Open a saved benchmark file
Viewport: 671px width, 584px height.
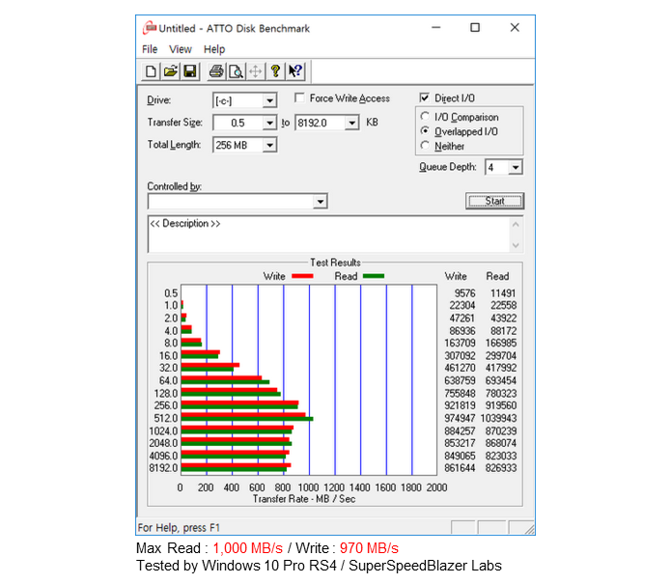coord(170,71)
